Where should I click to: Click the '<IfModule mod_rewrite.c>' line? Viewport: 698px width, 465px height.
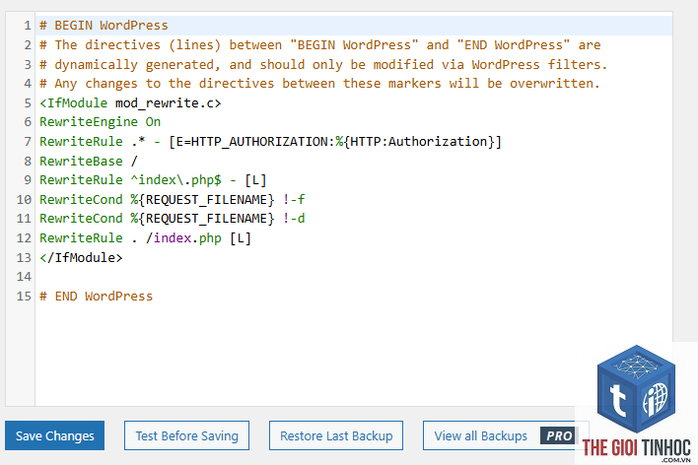pyautogui.click(x=130, y=102)
